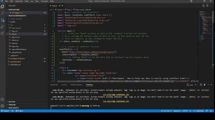Maximize the terminal panel size

pyautogui.click(x=208, y=85)
